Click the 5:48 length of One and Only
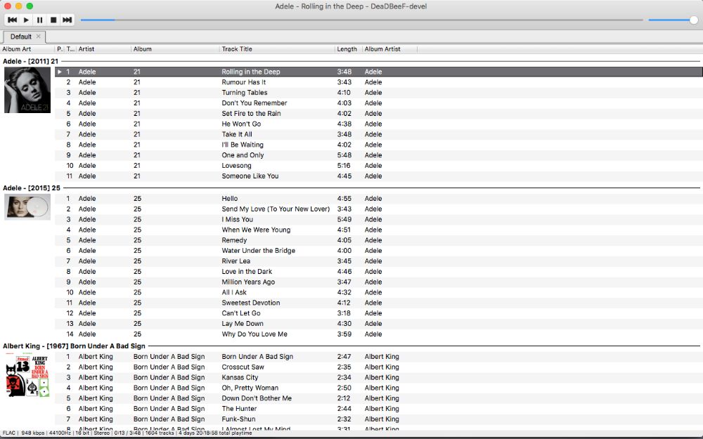Screen dimensions: 703x439 [344, 155]
